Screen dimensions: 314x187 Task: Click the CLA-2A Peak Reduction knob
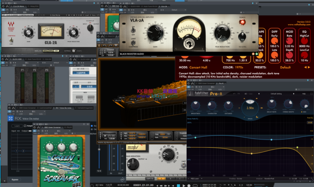pos(74,32)
